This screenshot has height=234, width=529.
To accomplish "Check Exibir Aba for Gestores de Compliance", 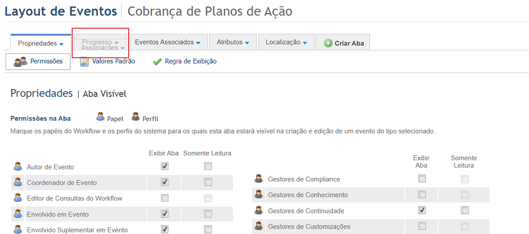I will click(x=421, y=179).
